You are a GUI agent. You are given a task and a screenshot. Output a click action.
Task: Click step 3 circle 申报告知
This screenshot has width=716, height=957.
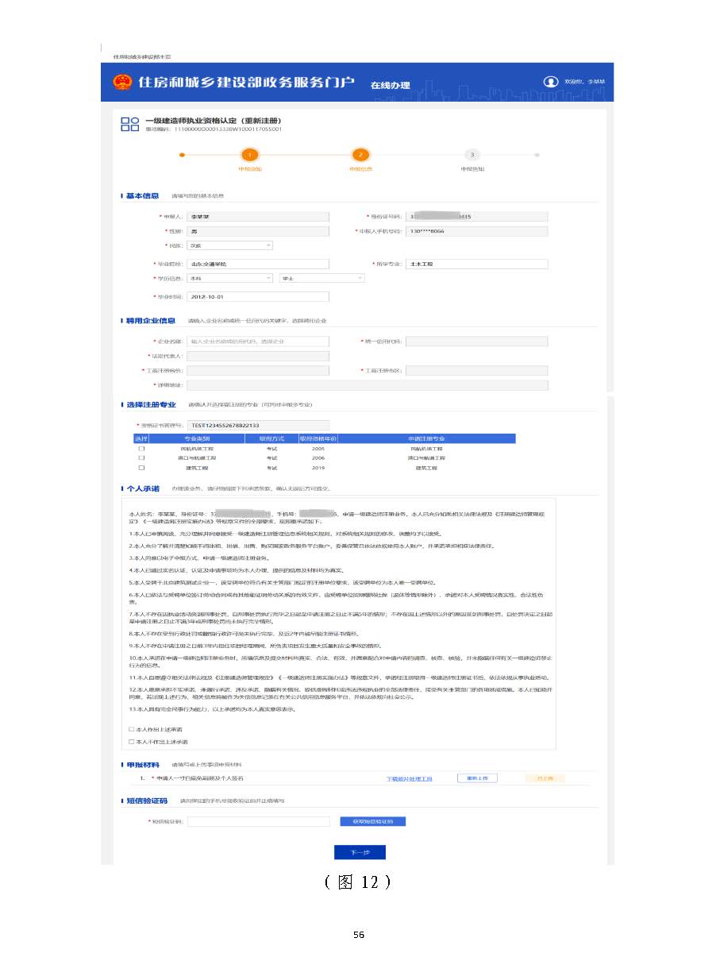coord(472,156)
